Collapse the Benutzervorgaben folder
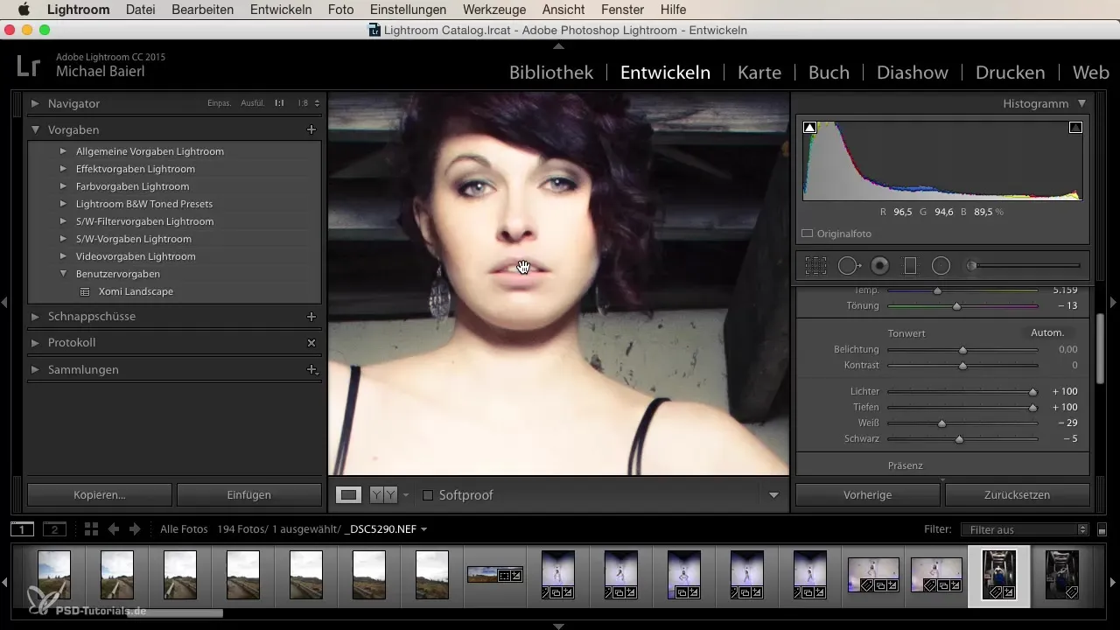 tap(64, 274)
